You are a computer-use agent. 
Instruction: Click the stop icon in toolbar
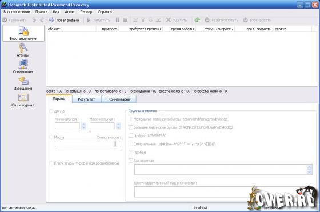pos(125,20)
